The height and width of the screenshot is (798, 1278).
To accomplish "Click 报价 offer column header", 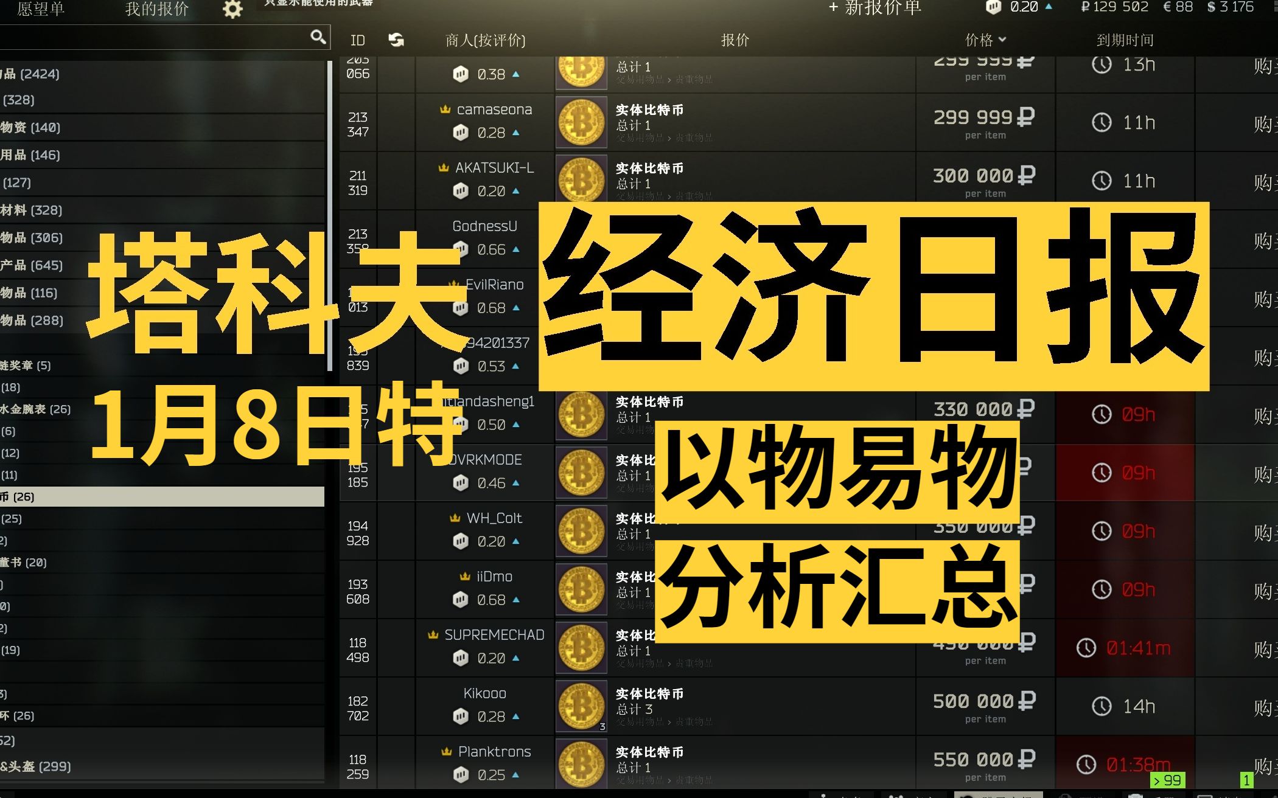I will [735, 40].
